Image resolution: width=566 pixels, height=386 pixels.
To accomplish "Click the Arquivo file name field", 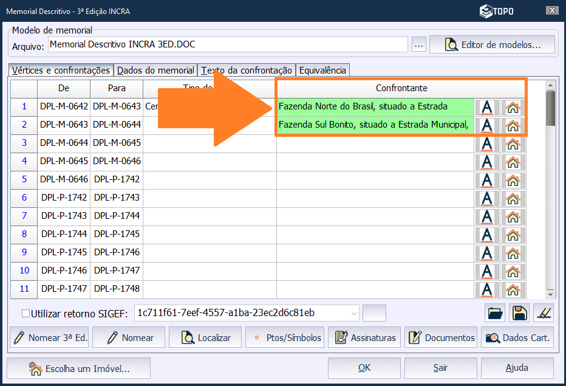I will [228, 45].
